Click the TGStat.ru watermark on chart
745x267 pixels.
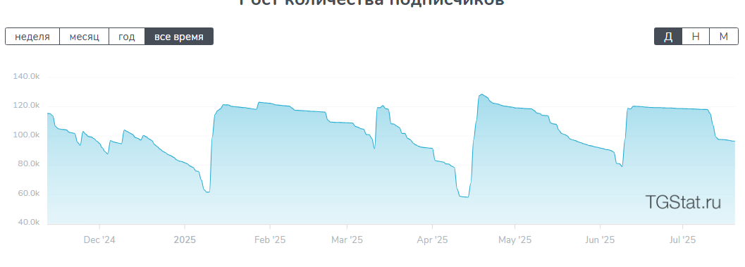[x=683, y=202]
